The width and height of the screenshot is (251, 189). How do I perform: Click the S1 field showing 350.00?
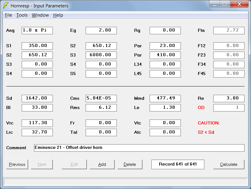point(37,46)
